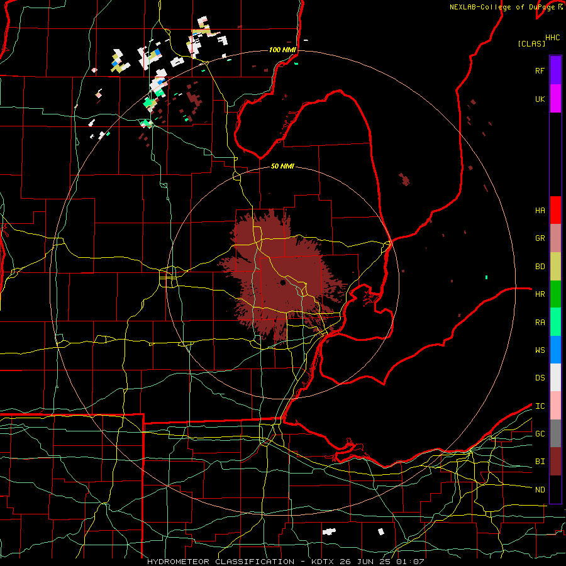Click the UK magenta legend swatch
The height and width of the screenshot is (566, 566).
pyautogui.click(x=555, y=99)
